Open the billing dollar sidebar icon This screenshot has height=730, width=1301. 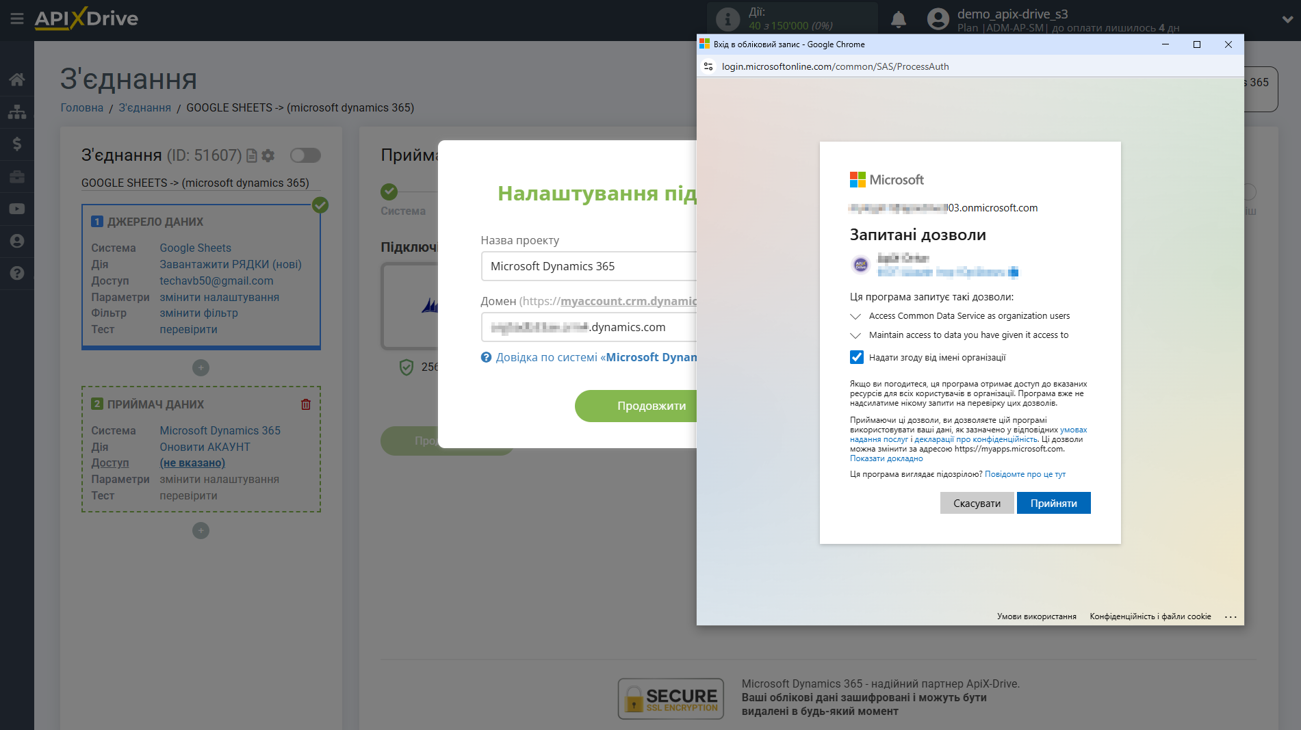[17, 144]
